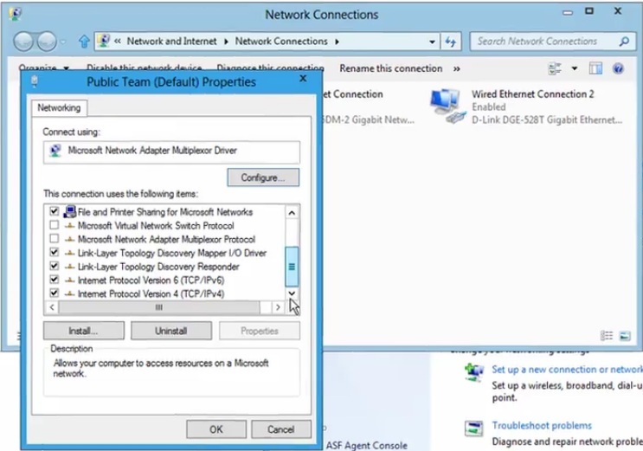Open the Help question mark icon

[x=618, y=68]
